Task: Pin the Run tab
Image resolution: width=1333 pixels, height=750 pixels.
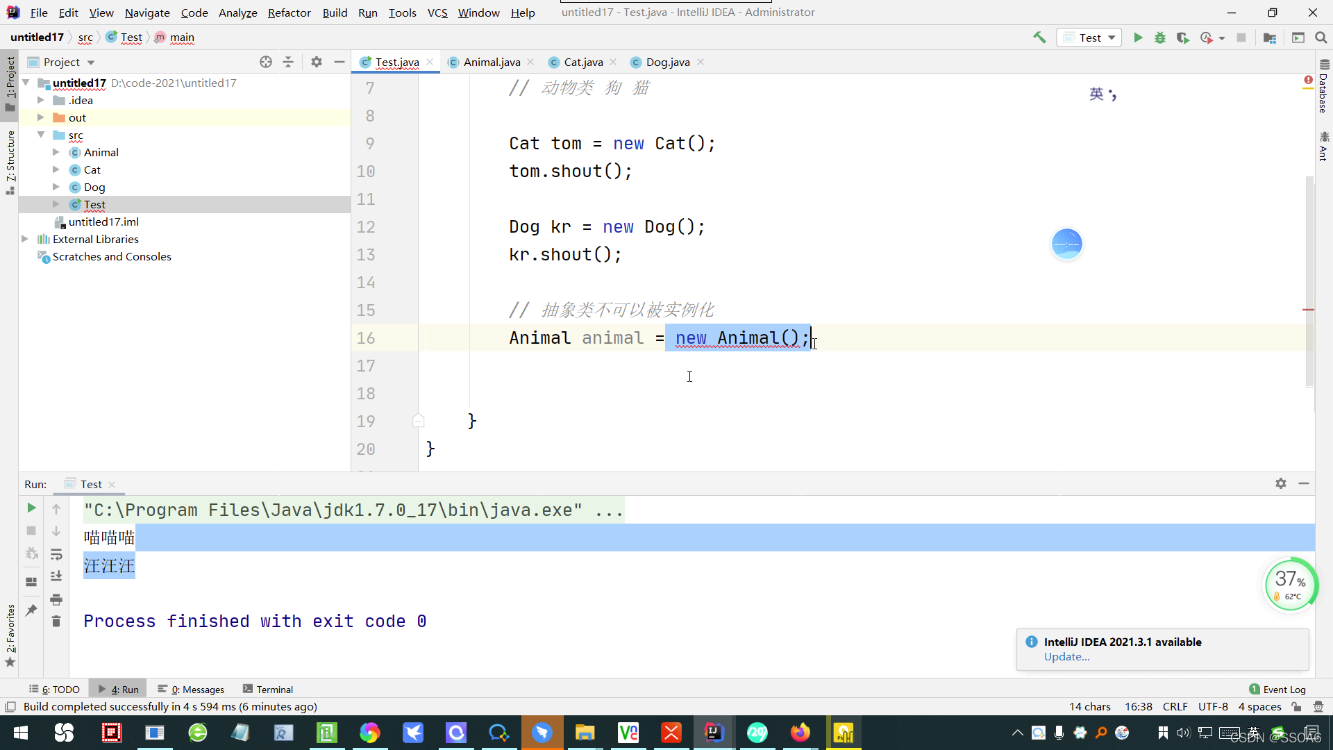Action: tap(31, 610)
